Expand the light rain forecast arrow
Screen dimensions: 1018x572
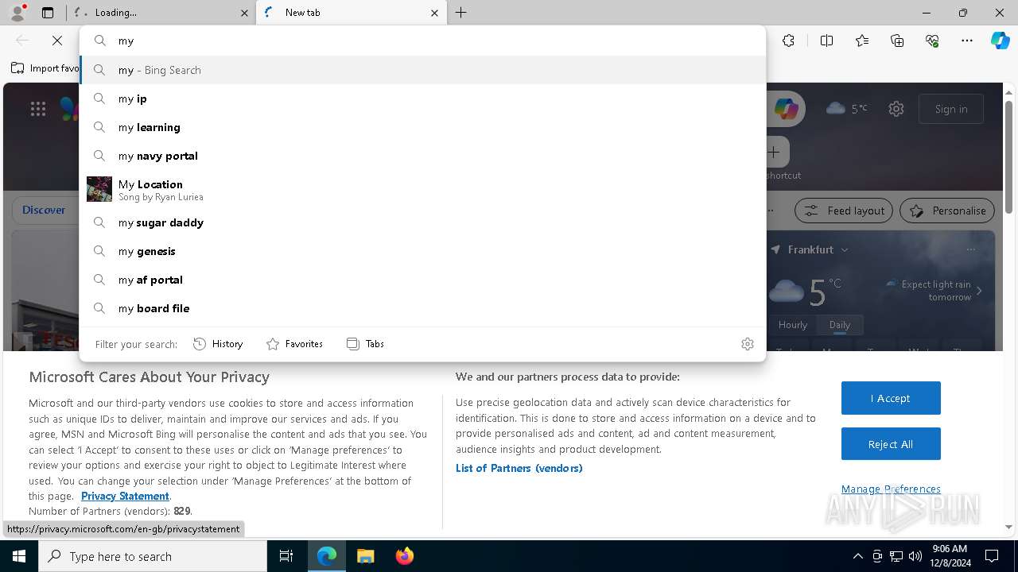tap(979, 291)
